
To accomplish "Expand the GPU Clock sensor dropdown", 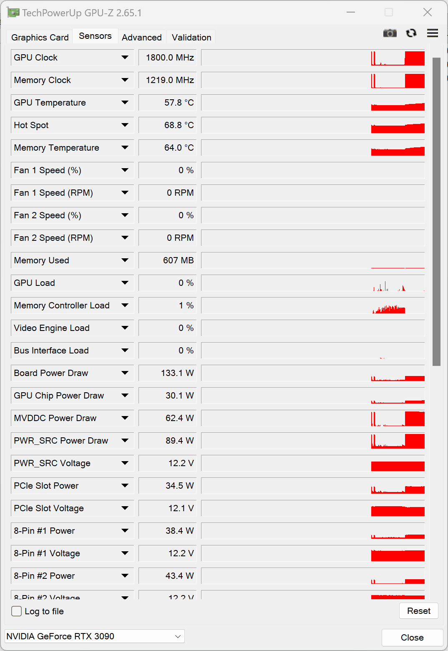I will point(125,58).
